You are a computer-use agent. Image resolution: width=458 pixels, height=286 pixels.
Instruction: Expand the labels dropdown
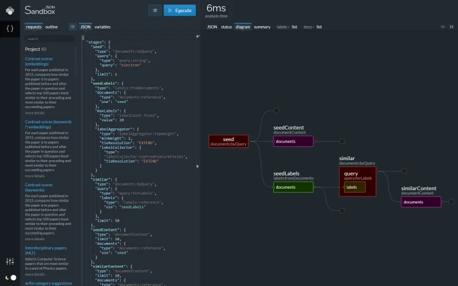282,27
